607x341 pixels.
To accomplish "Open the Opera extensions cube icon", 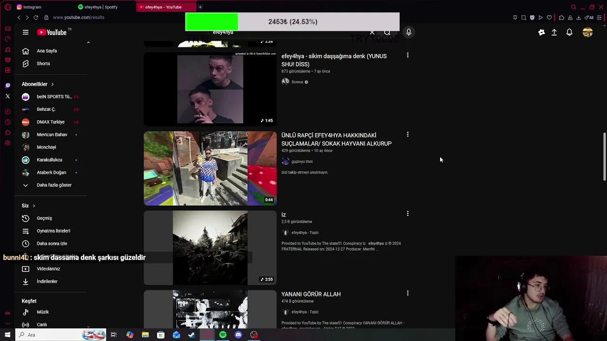I will (x=561, y=18).
